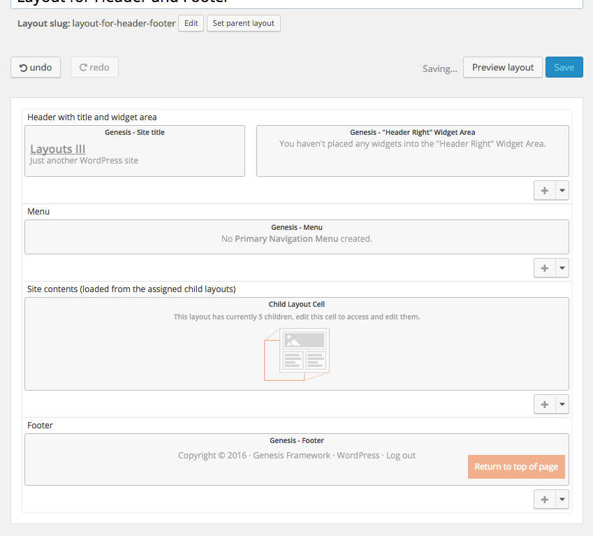Open the Menu row options dropdown arrow
The width and height of the screenshot is (593, 536).
(562, 268)
